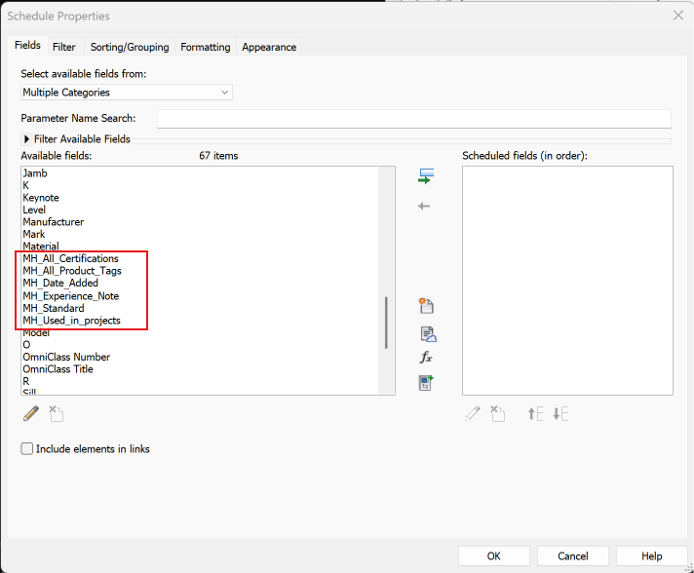Select the Manufacturer field

click(x=53, y=221)
